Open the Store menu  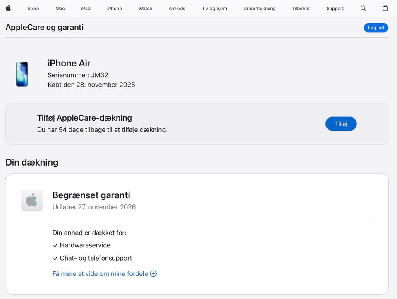pos(33,9)
